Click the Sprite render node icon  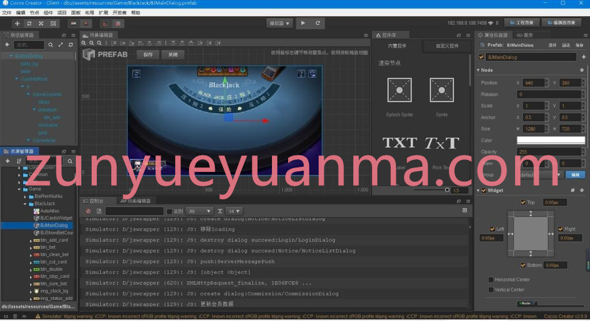pos(441,90)
